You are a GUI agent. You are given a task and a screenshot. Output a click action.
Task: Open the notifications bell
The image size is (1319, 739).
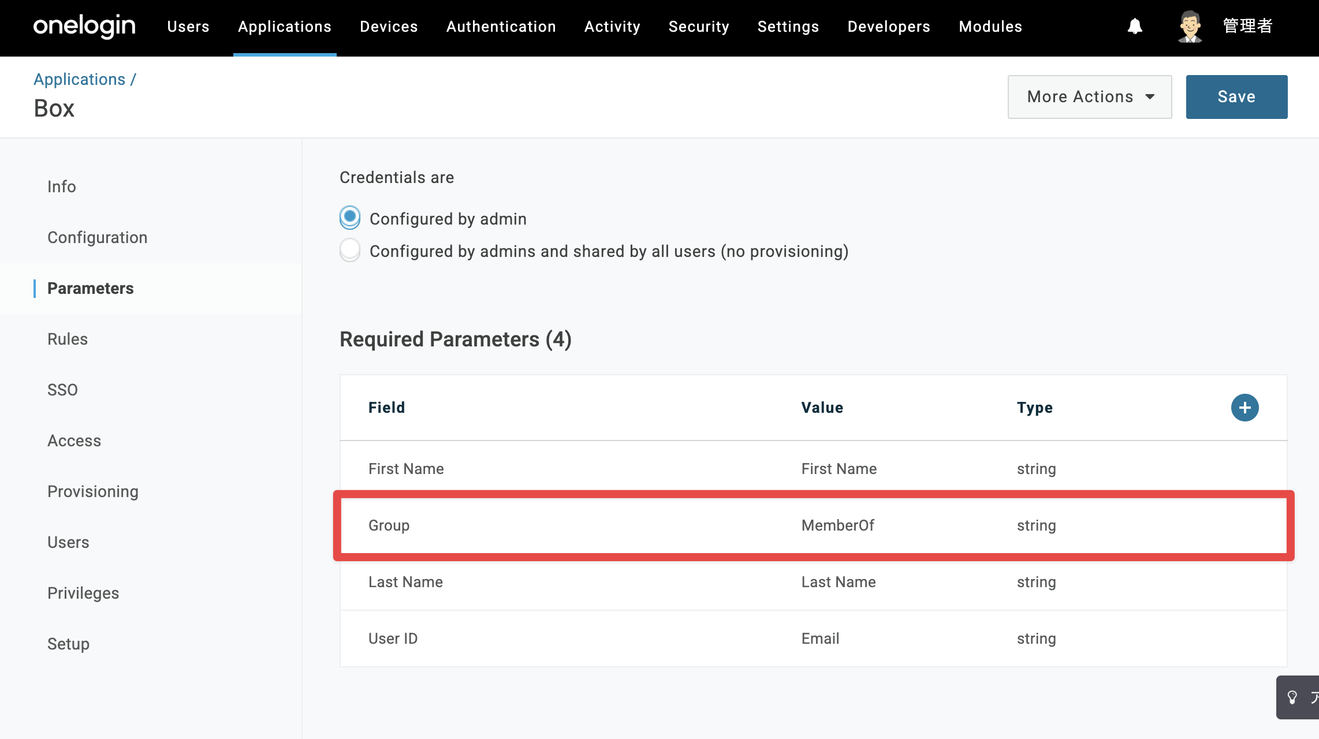point(1135,27)
